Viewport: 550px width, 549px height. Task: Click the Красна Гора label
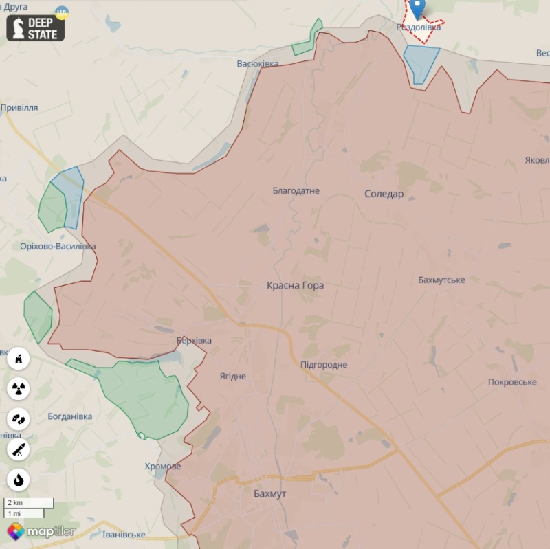coord(295,285)
